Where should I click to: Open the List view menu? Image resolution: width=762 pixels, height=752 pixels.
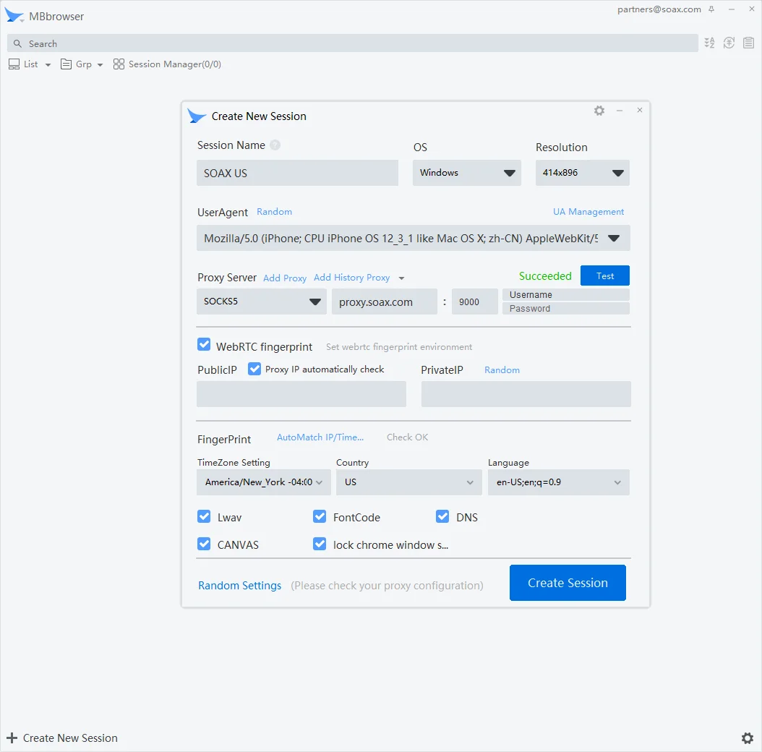(x=30, y=64)
